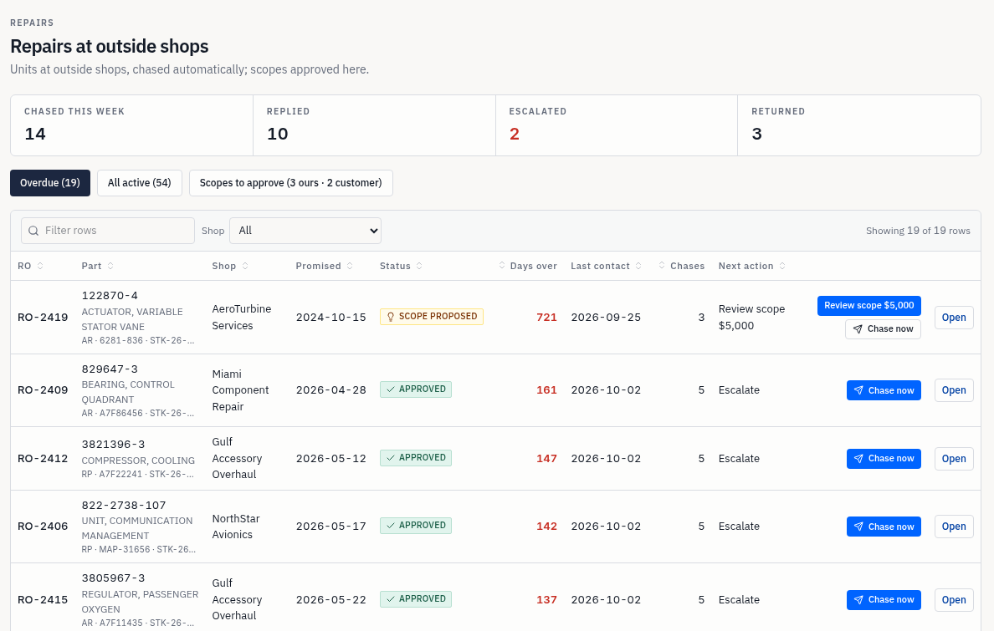Click days over value 161
Image resolution: width=994 pixels, height=631 pixels.
[546, 390]
